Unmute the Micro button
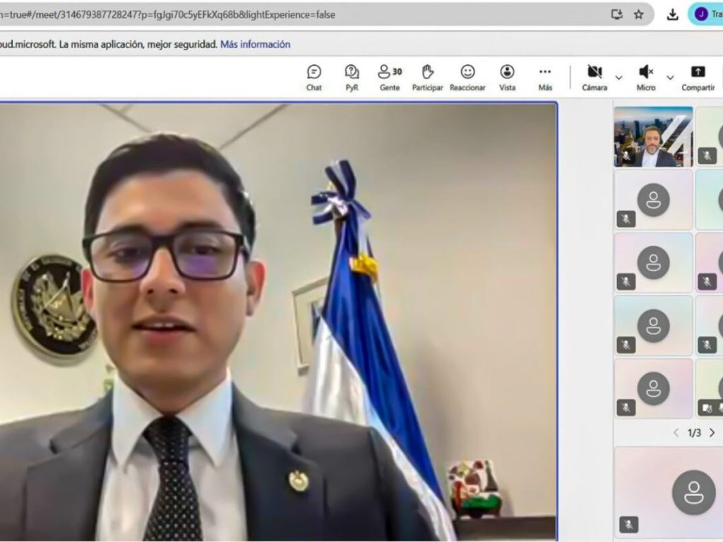This screenshot has height=542, width=723. click(646, 78)
